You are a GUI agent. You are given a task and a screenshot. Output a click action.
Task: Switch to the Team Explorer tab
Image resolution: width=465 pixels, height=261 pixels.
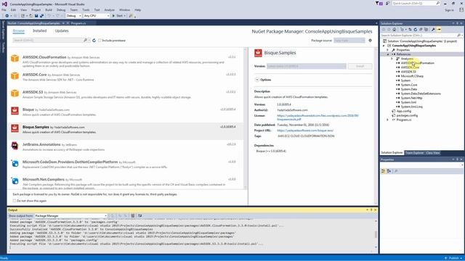point(414,153)
